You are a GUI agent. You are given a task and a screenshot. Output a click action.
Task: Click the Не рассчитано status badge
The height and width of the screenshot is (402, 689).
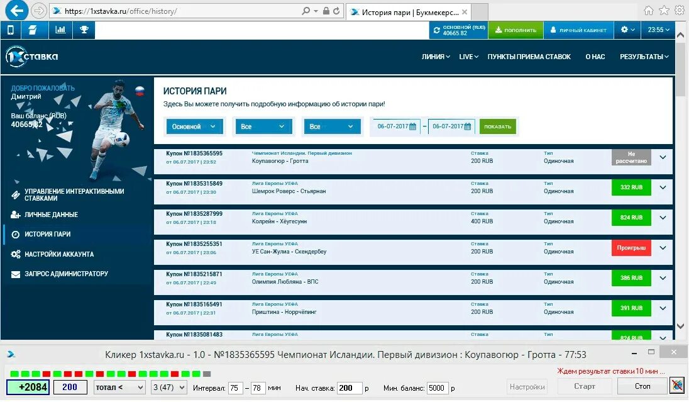pos(631,157)
